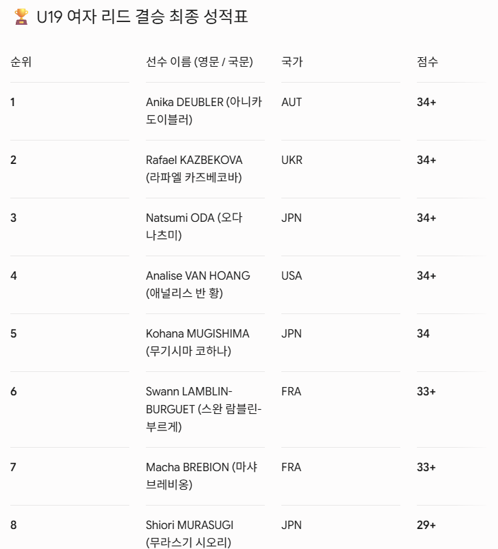Image resolution: width=498 pixels, height=549 pixels.
Task: Click the 29+ score cell
Action: click(x=426, y=525)
